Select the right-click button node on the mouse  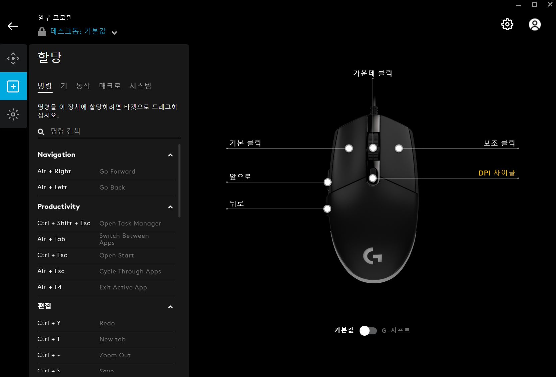pos(399,148)
